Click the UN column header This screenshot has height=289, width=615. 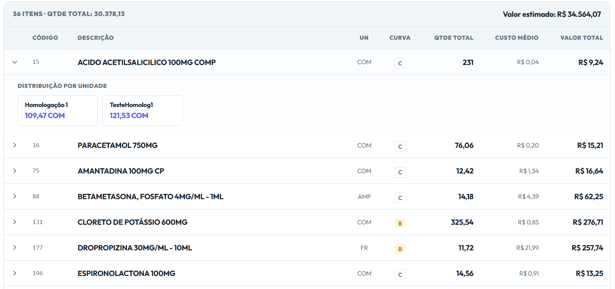coord(364,38)
